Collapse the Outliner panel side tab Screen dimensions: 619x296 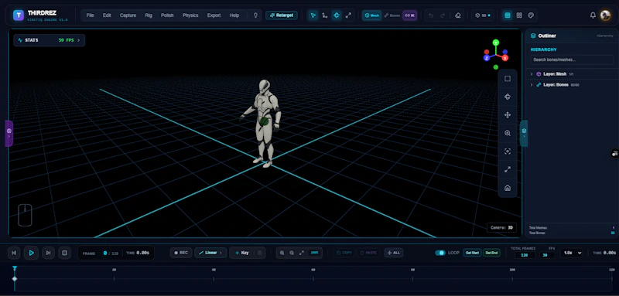point(524,133)
